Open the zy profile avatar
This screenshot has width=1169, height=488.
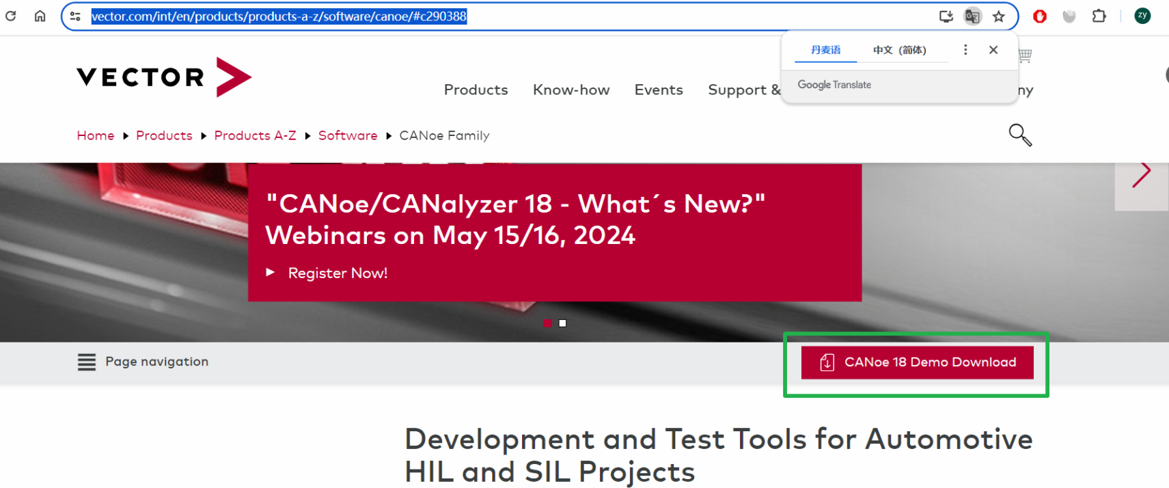1142,16
